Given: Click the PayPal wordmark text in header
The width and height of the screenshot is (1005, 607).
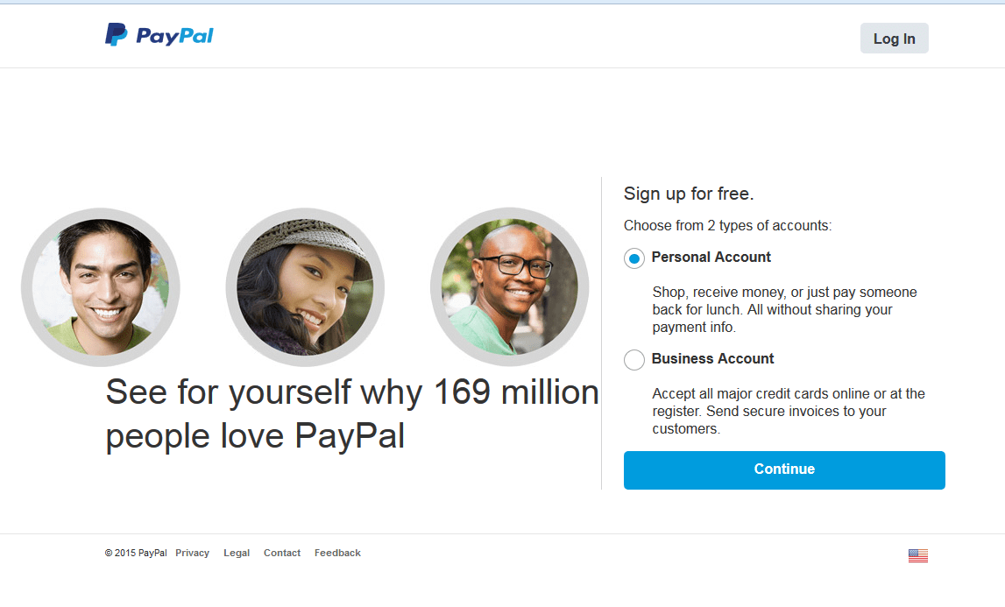Looking at the screenshot, I should 174,36.
